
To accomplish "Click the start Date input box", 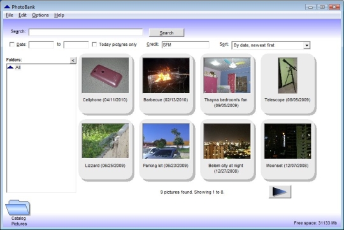I will (x=41, y=45).
